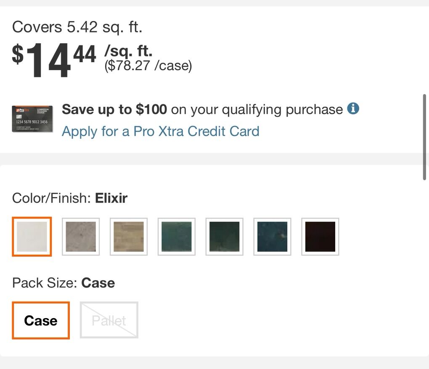The width and height of the screenshot is (429, 369).
Task: Click the bold /sq. ft. unit label
Action: [128, 51]
